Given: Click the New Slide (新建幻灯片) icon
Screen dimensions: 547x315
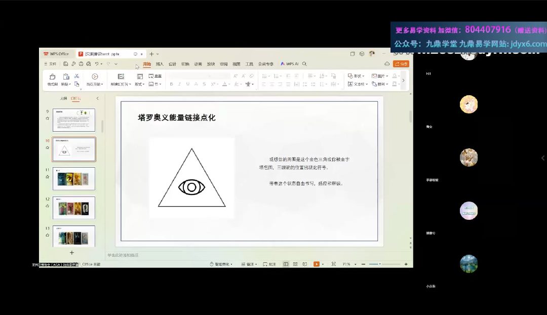Looking at the screenshot, I should coord(120,76).
